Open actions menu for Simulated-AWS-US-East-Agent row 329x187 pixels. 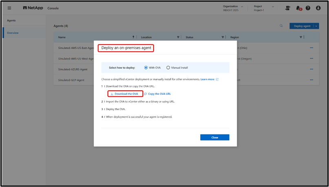pyautogui.click(x=311, y=48)
